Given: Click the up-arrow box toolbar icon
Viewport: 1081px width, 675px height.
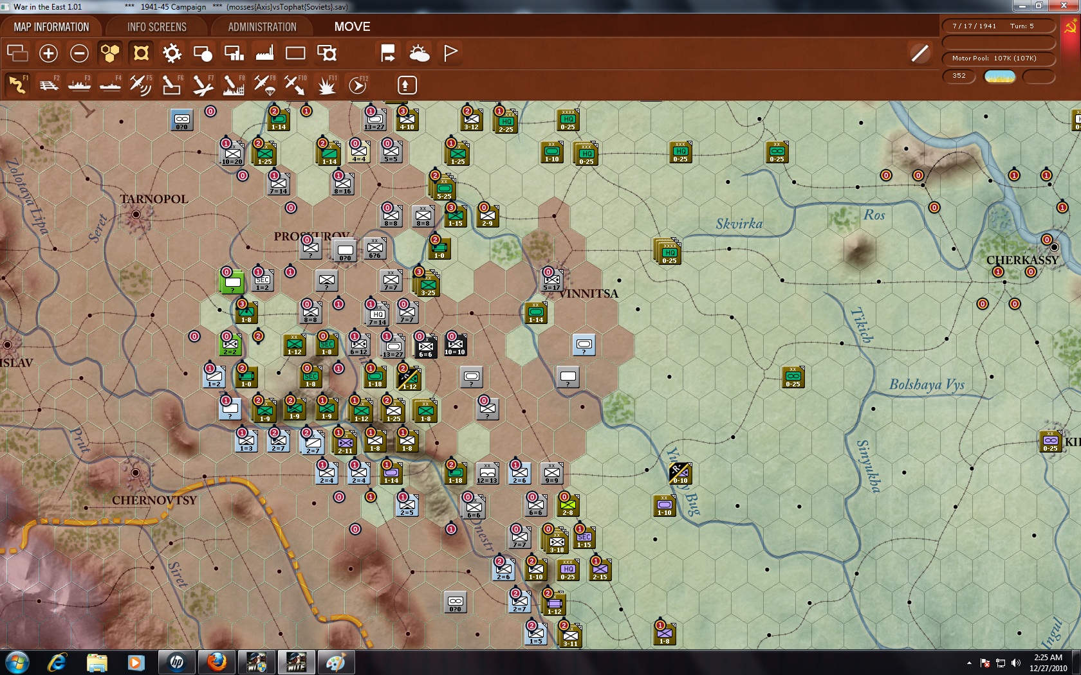Looking at the screenshot, I should (407, 85).
